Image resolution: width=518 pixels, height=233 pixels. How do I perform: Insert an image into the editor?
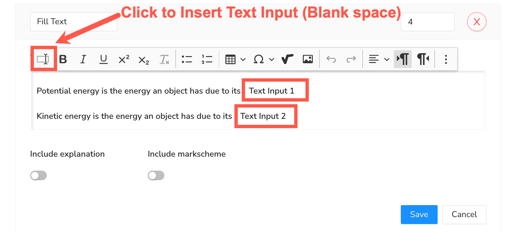(x=308, y=59)
